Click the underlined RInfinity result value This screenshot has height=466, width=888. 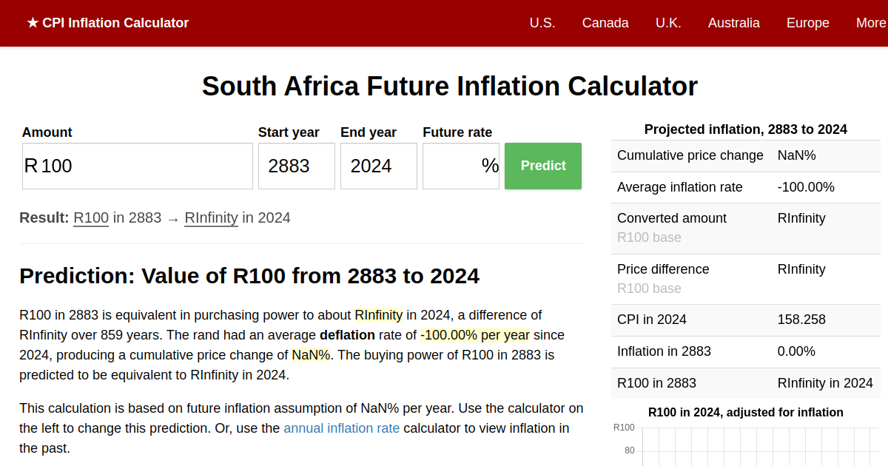pyautogui.click(x=211, y=217)
